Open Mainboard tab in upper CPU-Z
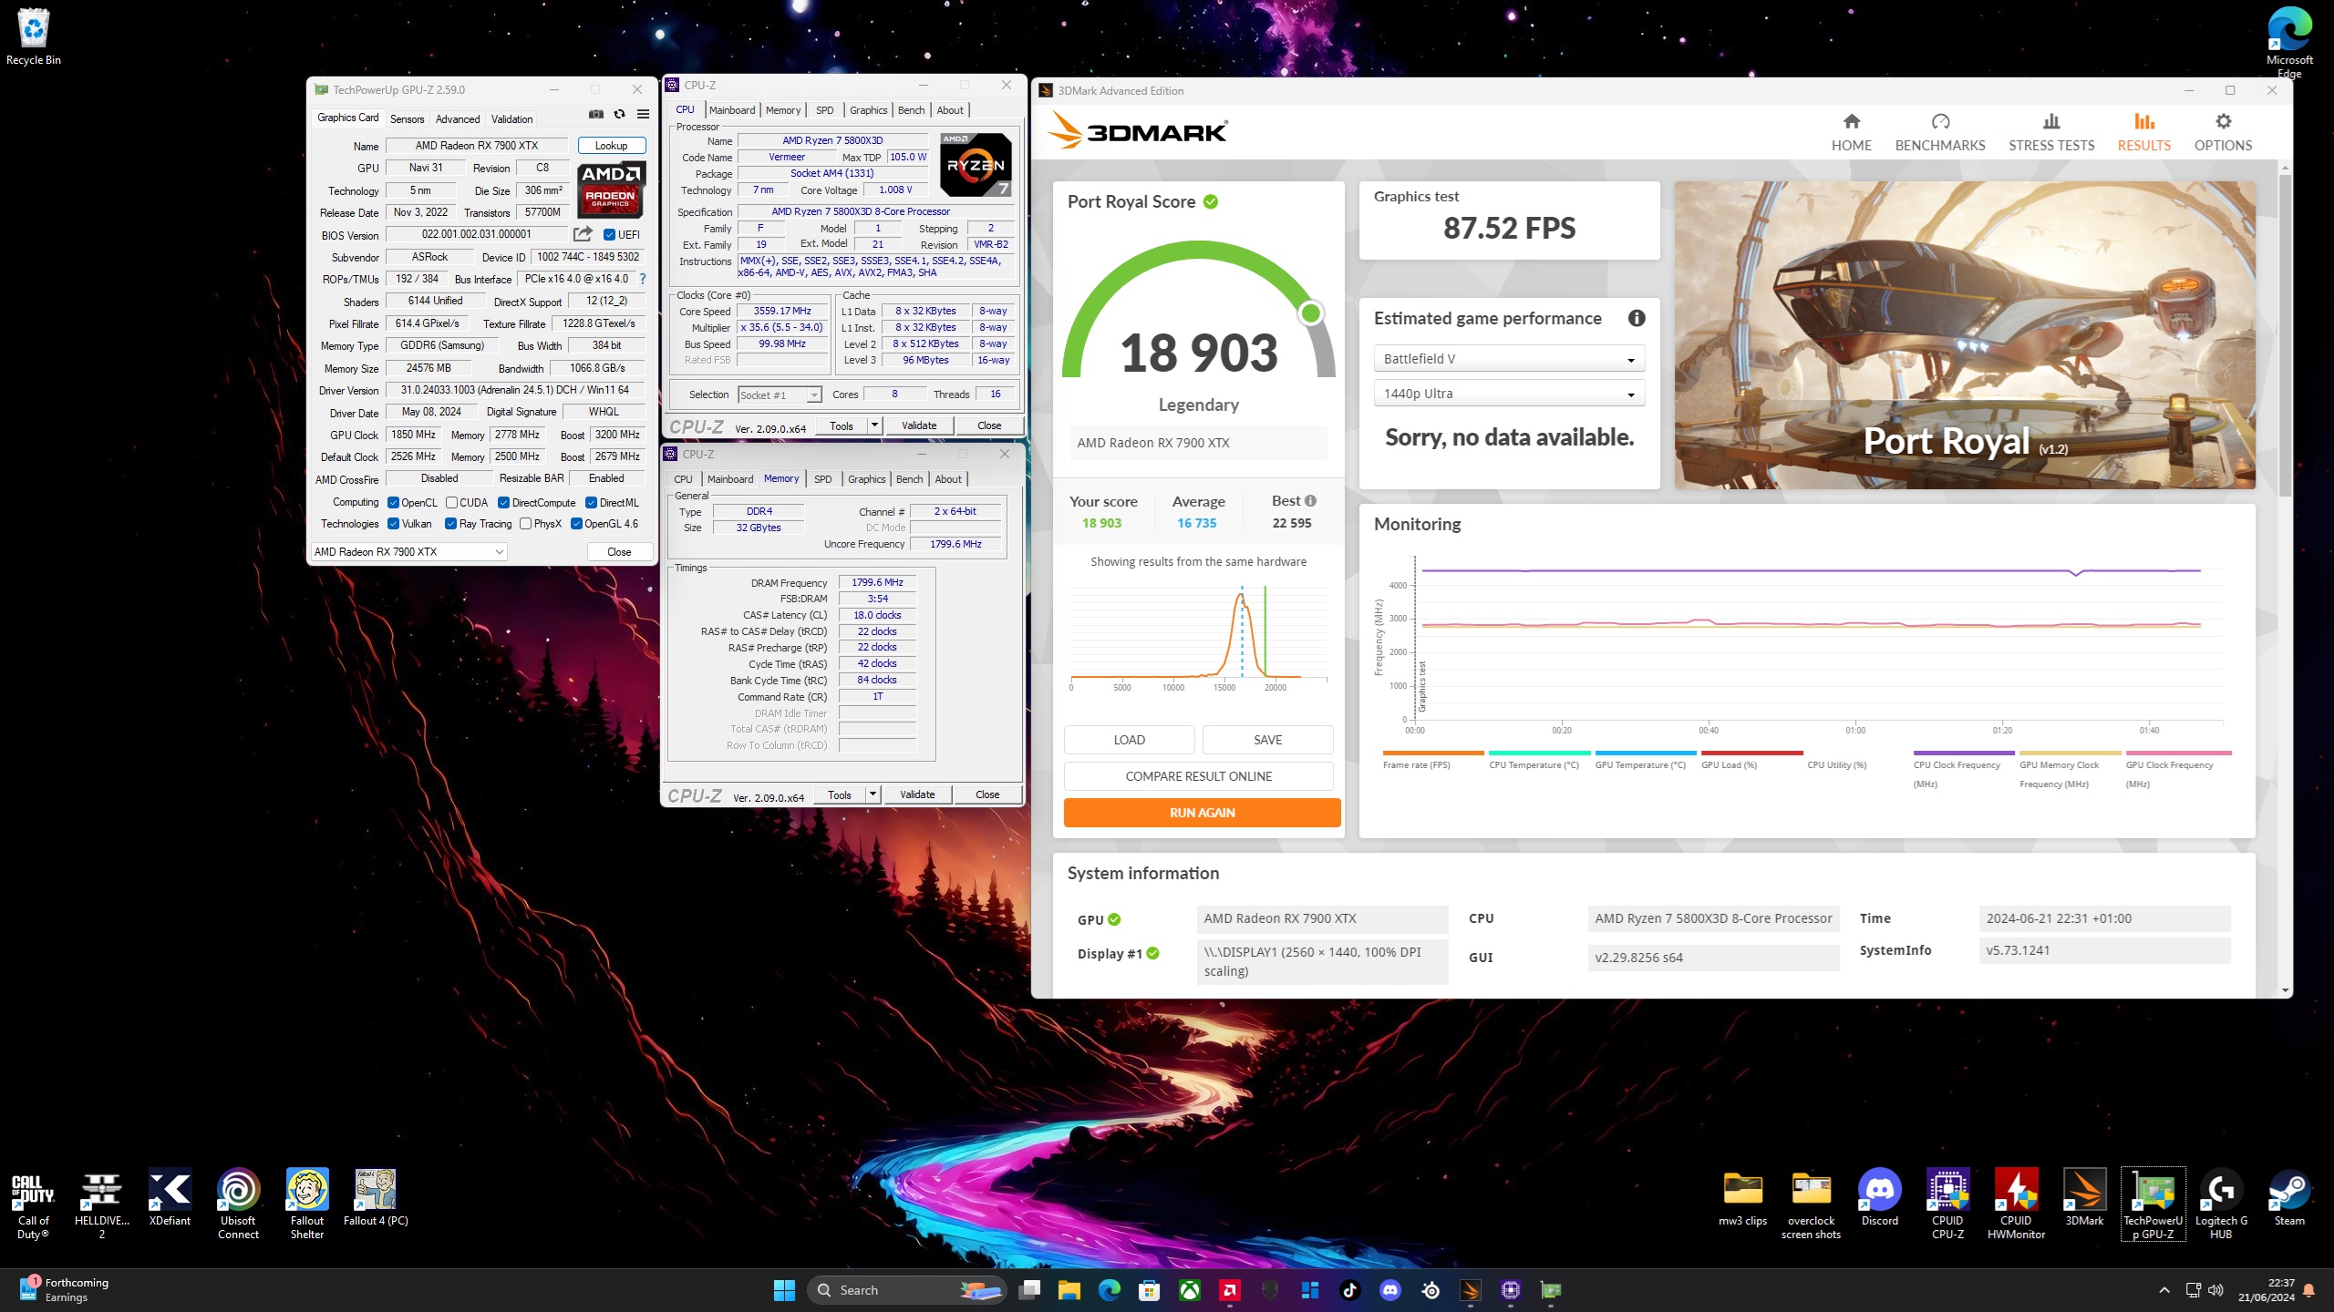 [732, 110]
